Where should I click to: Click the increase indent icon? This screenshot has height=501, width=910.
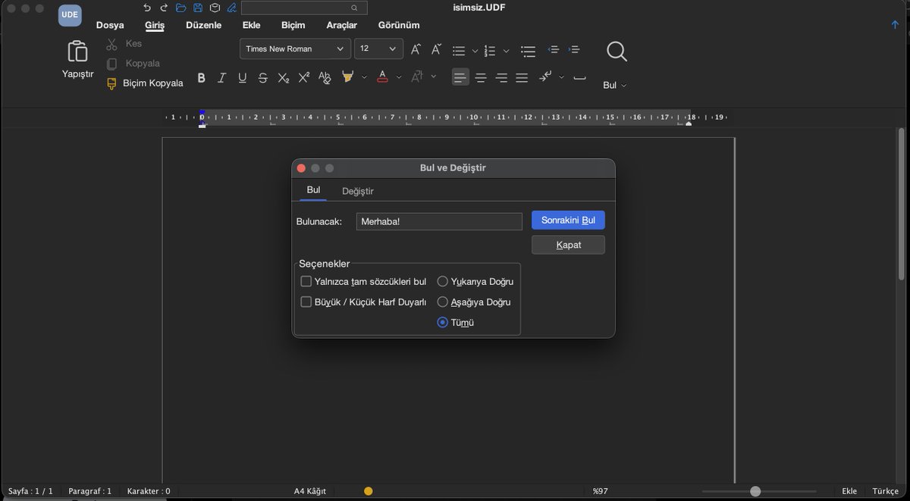click(x=574, y=49)
